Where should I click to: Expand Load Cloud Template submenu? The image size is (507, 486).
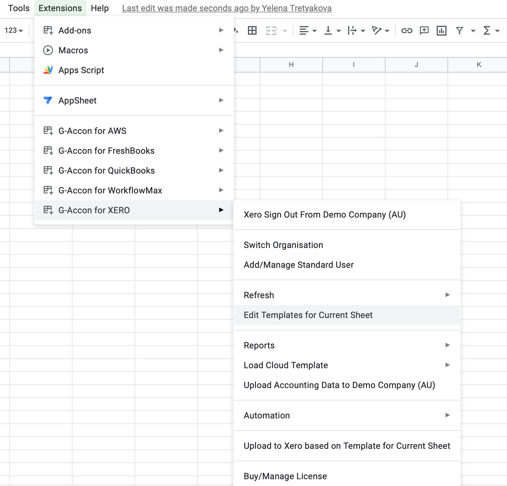[347, 365]
